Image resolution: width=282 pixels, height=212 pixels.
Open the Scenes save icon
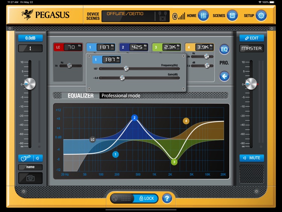(232, 16)
